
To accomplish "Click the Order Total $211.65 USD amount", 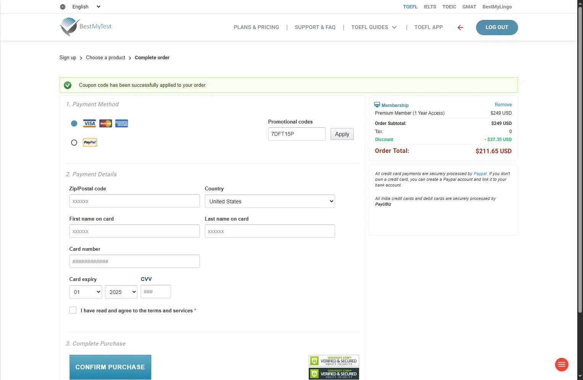I will click(x=494, y=151).
